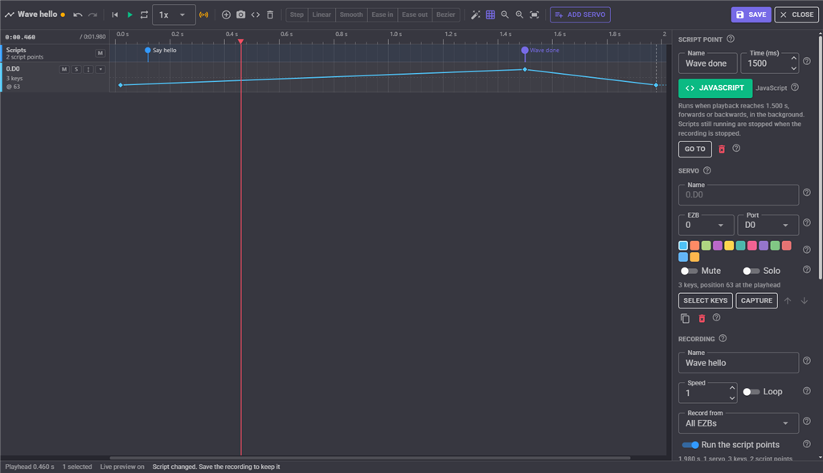Toggle Run the script points switch
The image size is (823, 473).
pos(690,445)
